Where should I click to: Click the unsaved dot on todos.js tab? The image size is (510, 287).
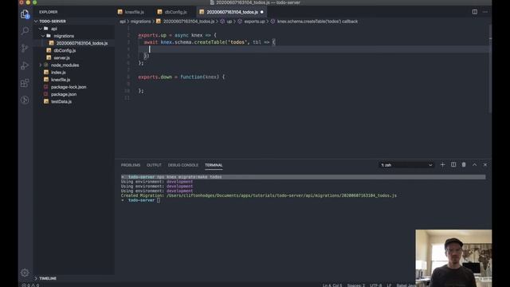coord(262,12)
